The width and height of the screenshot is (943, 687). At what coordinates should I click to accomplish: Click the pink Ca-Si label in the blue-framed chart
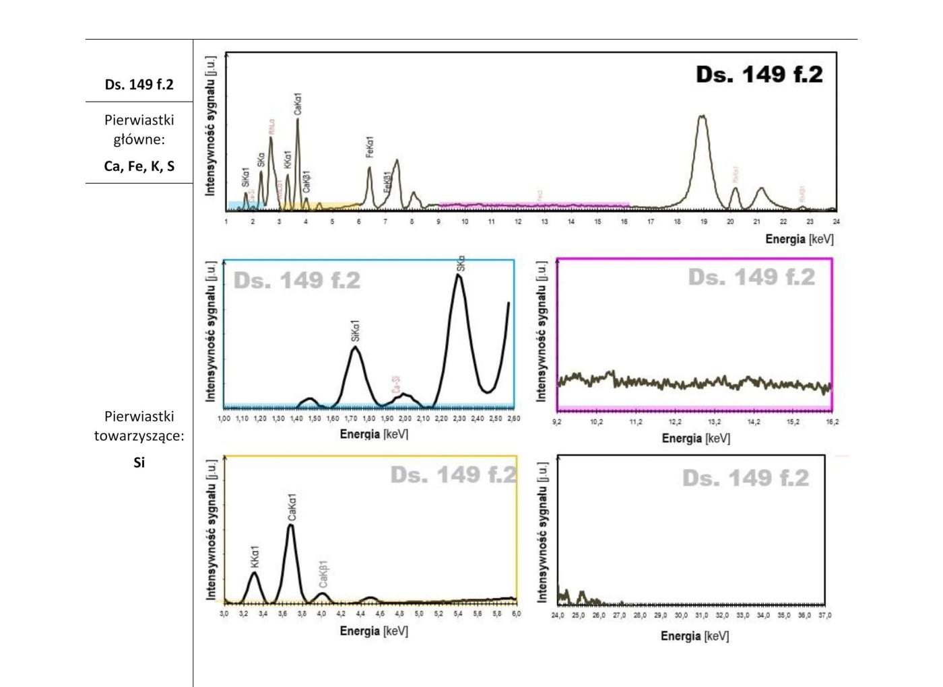(x=396, y=385)
